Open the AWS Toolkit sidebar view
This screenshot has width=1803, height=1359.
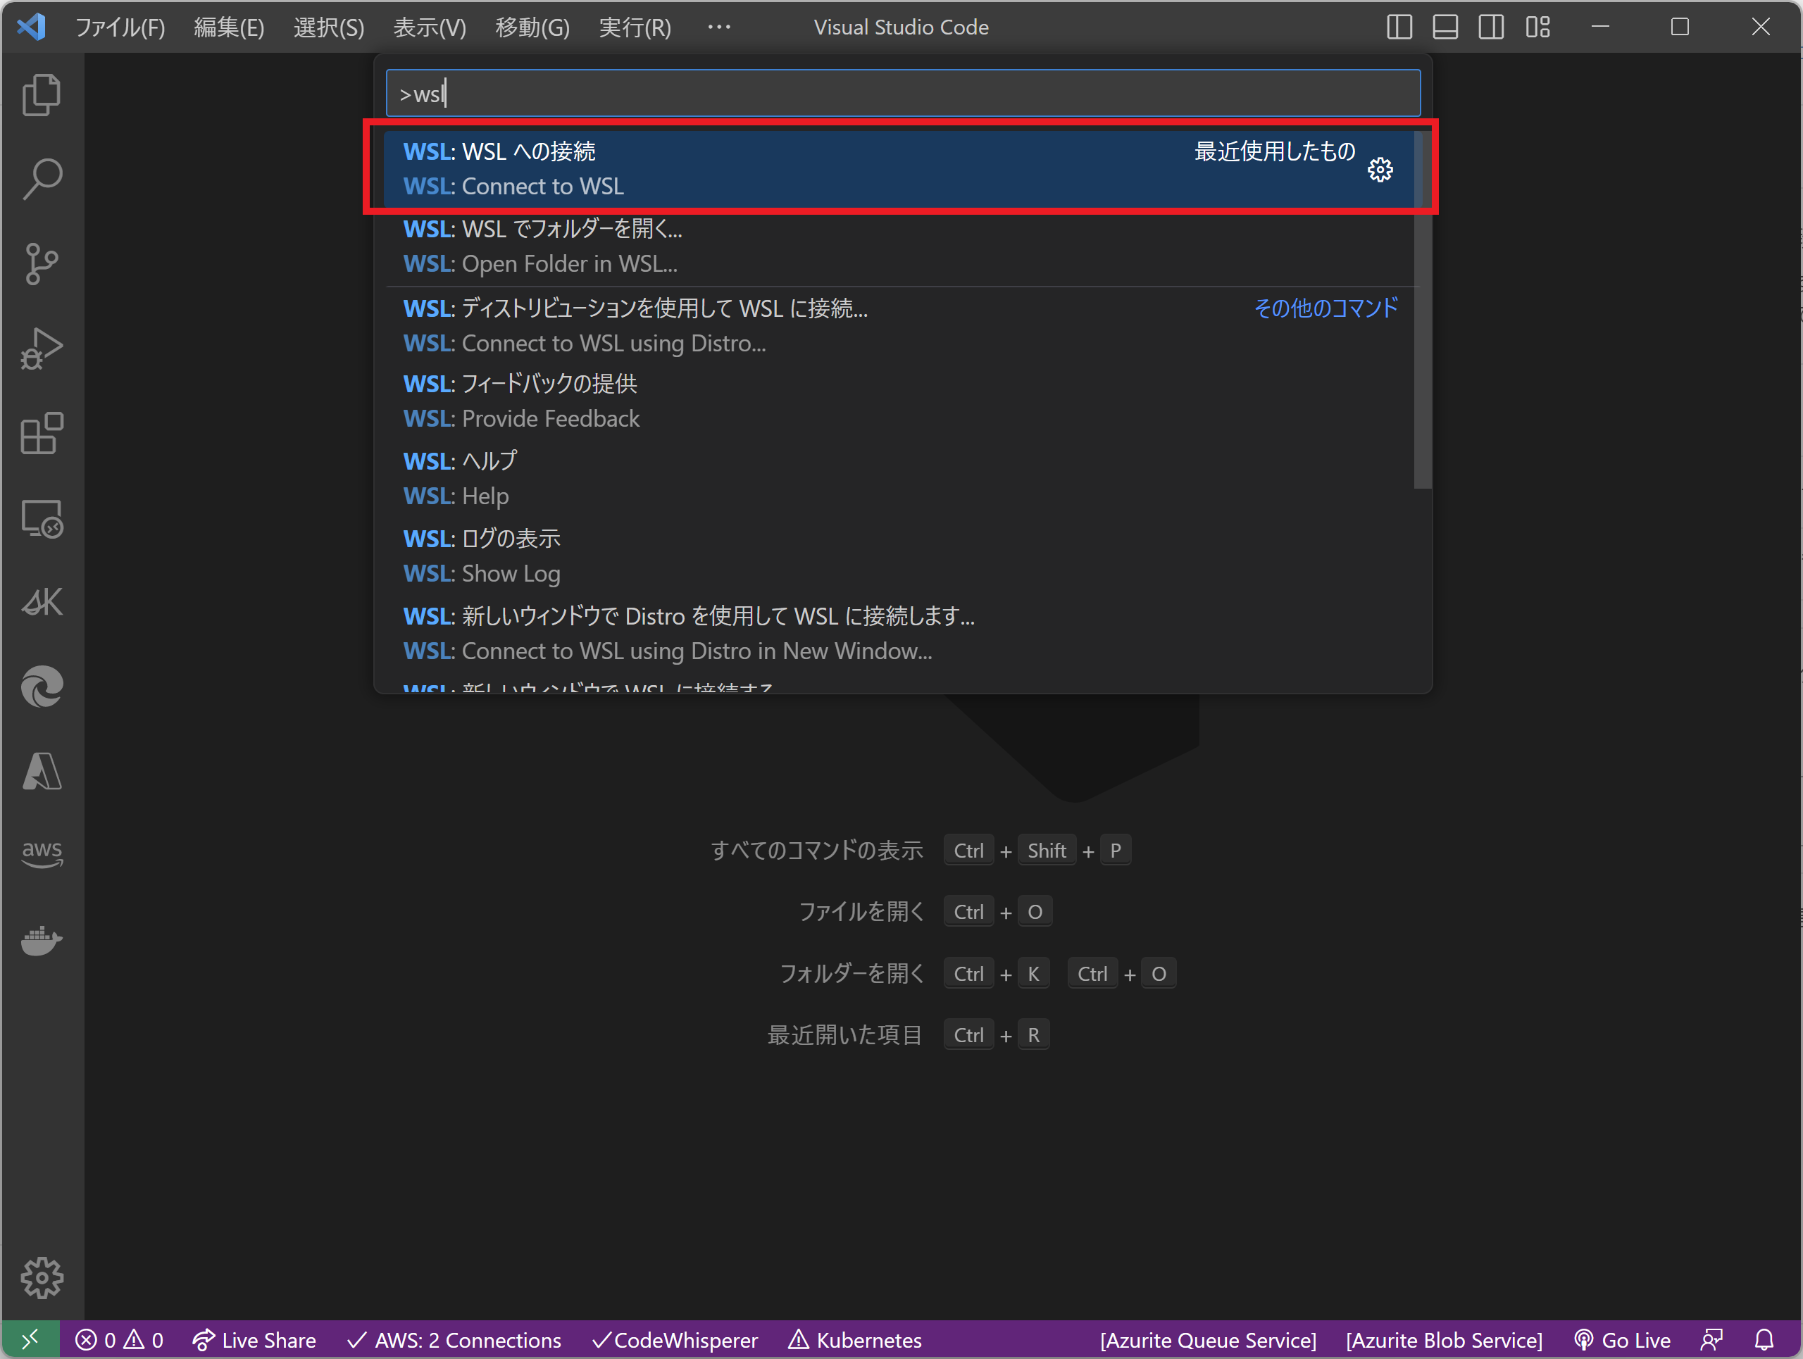[42, 855]
